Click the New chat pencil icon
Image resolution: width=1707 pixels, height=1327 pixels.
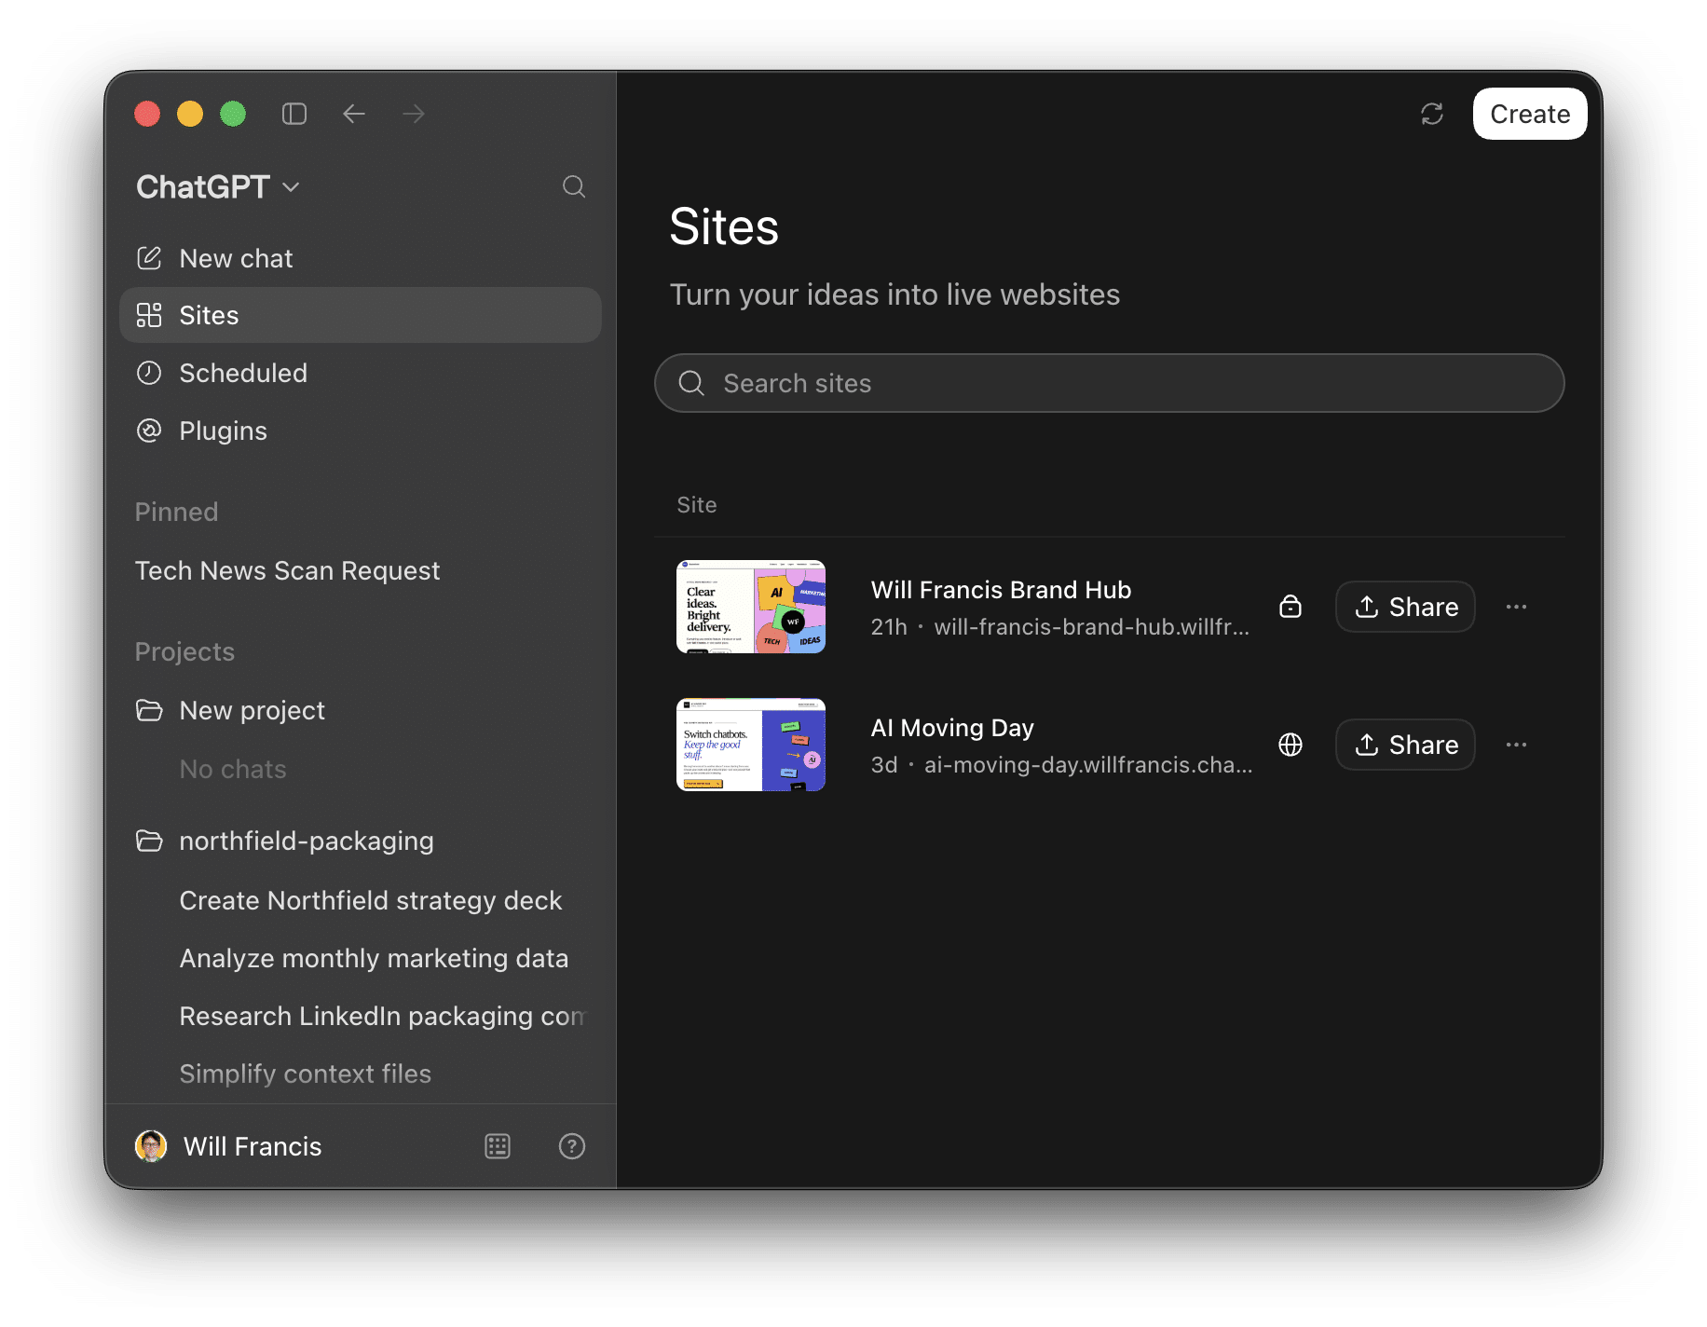[x=149, y=258]
